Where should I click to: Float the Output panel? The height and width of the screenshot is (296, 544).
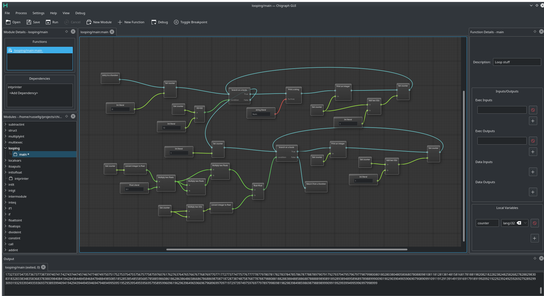click(x=535, y=259)
